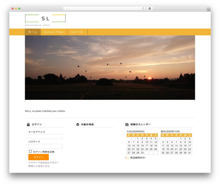Click the 発送業務休日 legend color swatch
The height and width of the screenshot is (186, 220).
click(128, 158)
